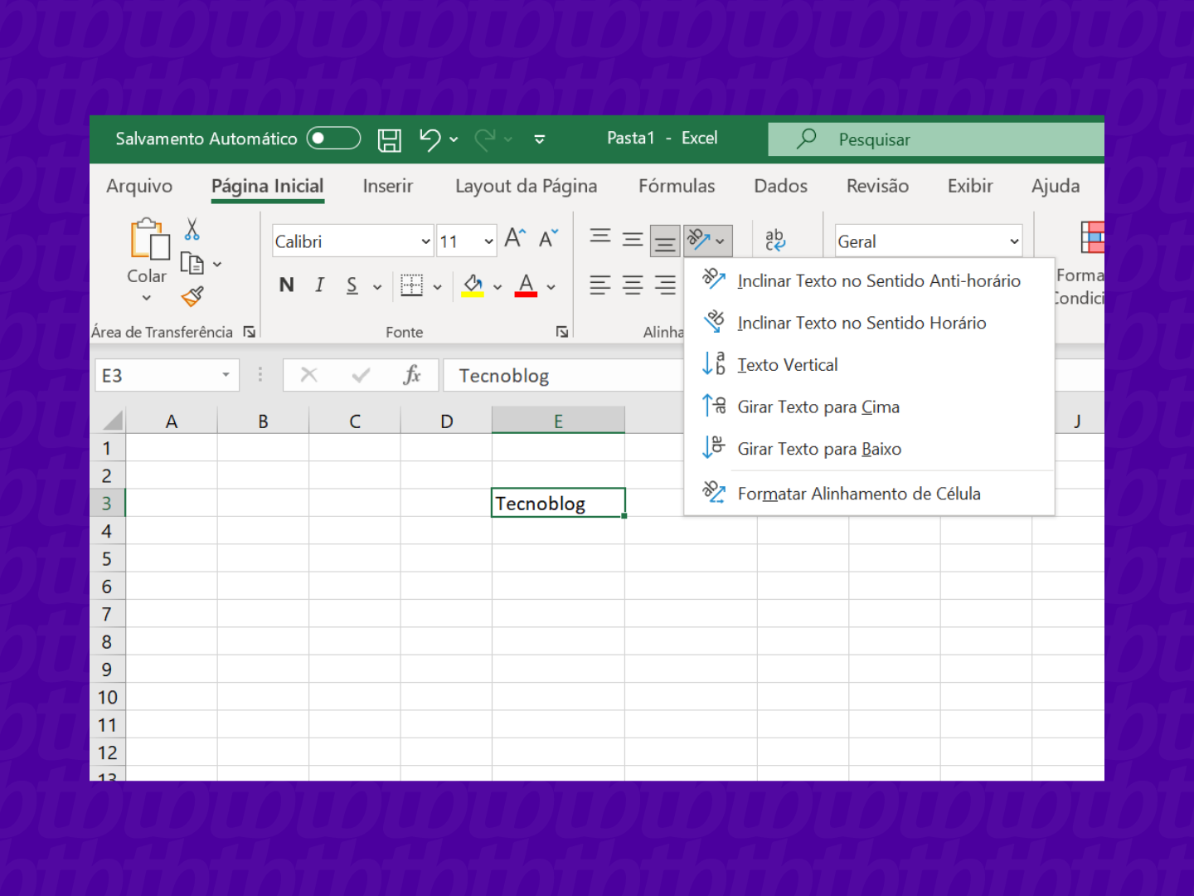Open the Geral number format dropdown

pyautogui.click(x=1014, y=241)
